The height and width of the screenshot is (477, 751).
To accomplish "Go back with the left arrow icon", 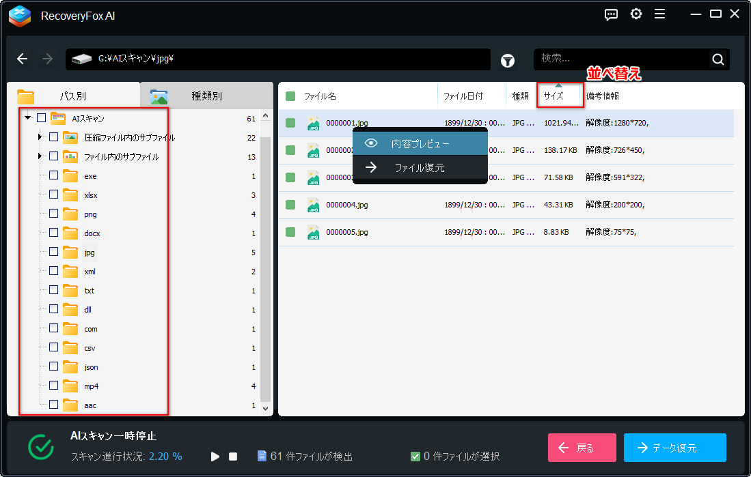I will (x=23, y=59).
